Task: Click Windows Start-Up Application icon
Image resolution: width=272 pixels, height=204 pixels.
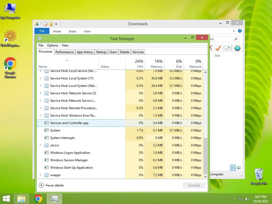Action: click(46, 168)
